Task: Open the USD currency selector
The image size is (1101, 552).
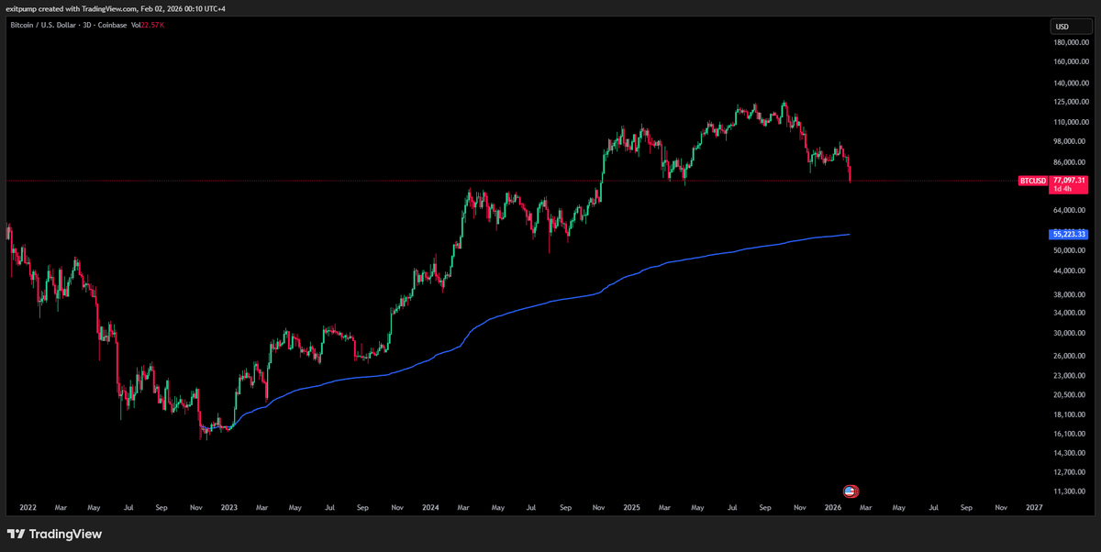Action: point(1070,26)
